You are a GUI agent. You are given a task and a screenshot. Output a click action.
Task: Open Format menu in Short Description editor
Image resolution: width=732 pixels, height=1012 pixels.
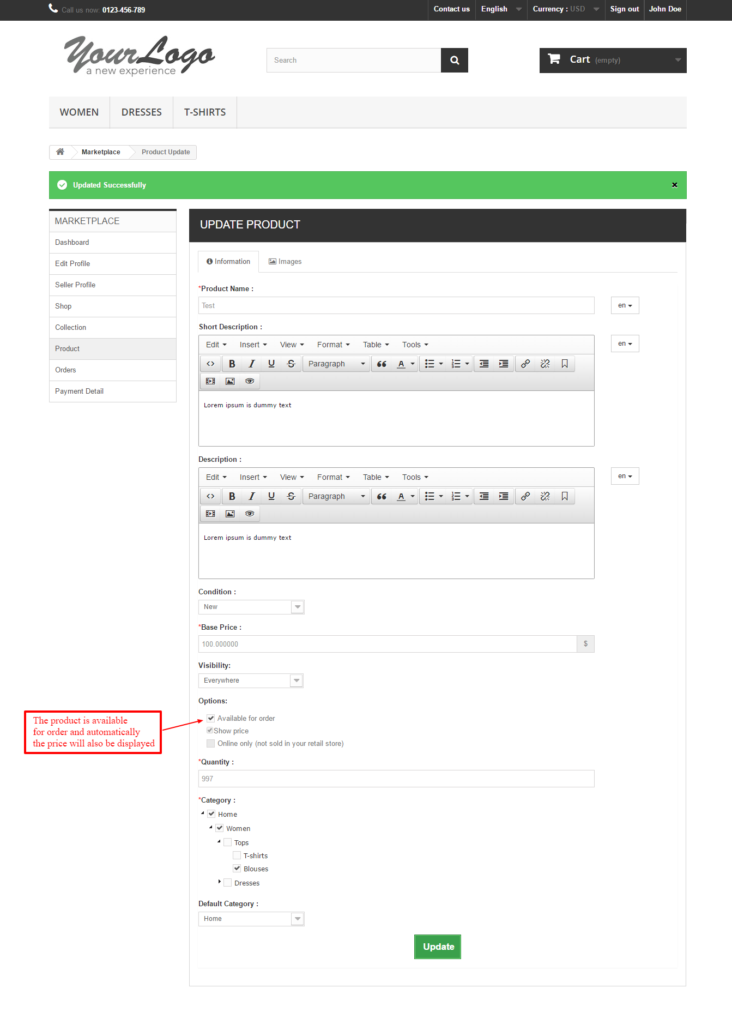pos(333,345)
